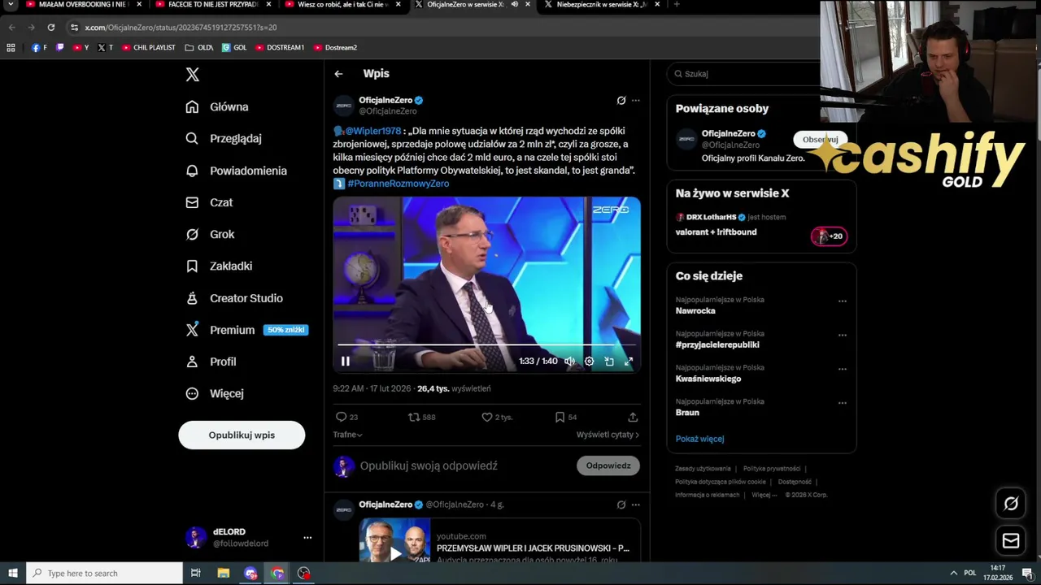The width and height of the screenshot is (1041, 585).
Task: Share the post via share icon
Action: (633, 417)
